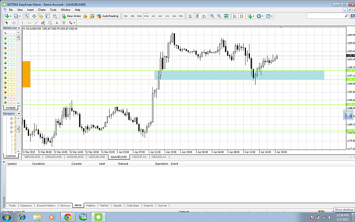The width and height of the screenshot is (355, 222).
Task: Select the blue shaded zone on chart
Action: [239, 75]
